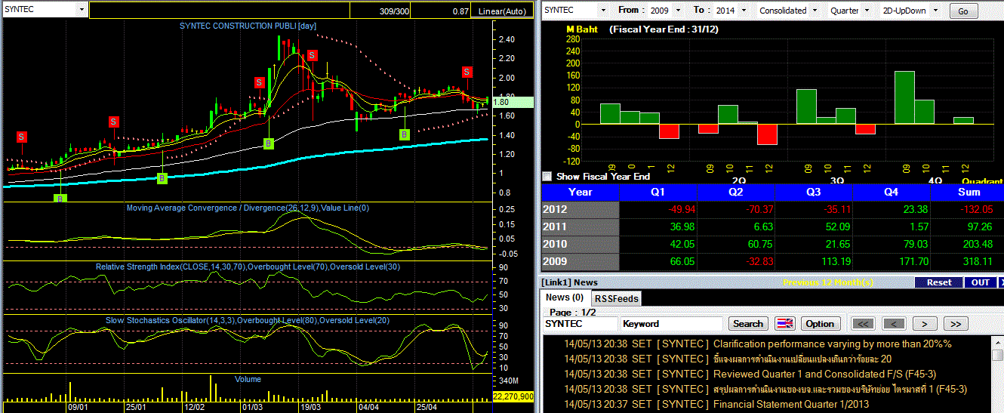Image resolution: width=1004 pixels, height=413 pixels.
Task: Go to previous news page with < button
Action: click(x=895, y=323)
